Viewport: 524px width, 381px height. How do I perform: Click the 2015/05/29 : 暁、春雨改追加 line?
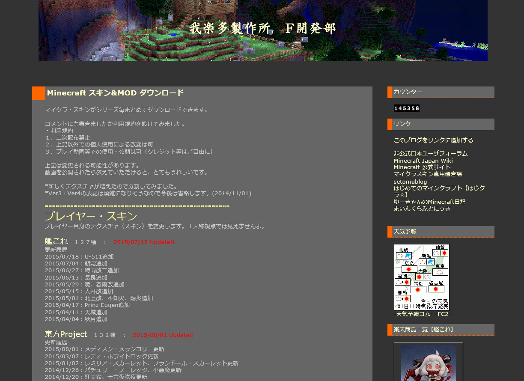(x=85, y=284)
